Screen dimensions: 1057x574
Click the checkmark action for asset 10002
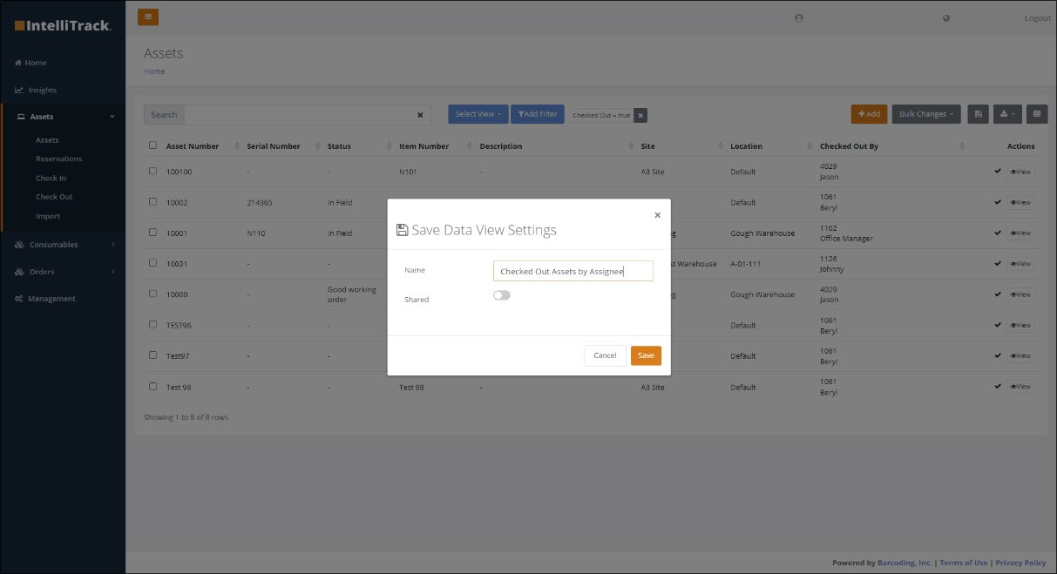(x=998, y=201)
